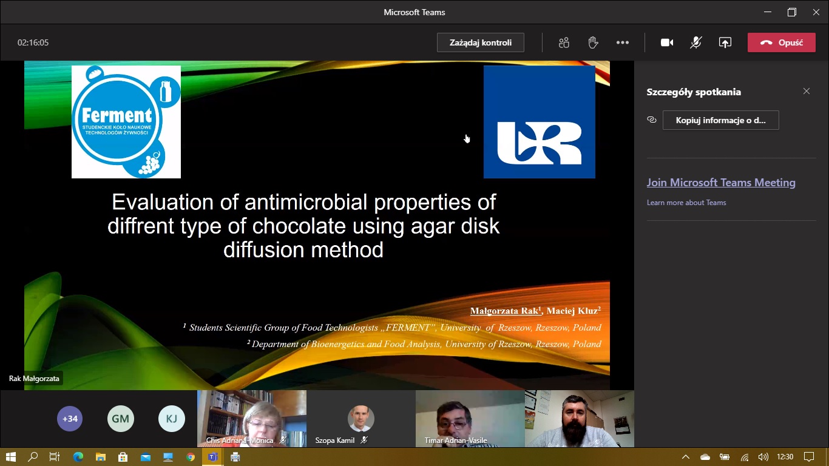
Task: Raise your hand in the meeting
Action: 593,42
